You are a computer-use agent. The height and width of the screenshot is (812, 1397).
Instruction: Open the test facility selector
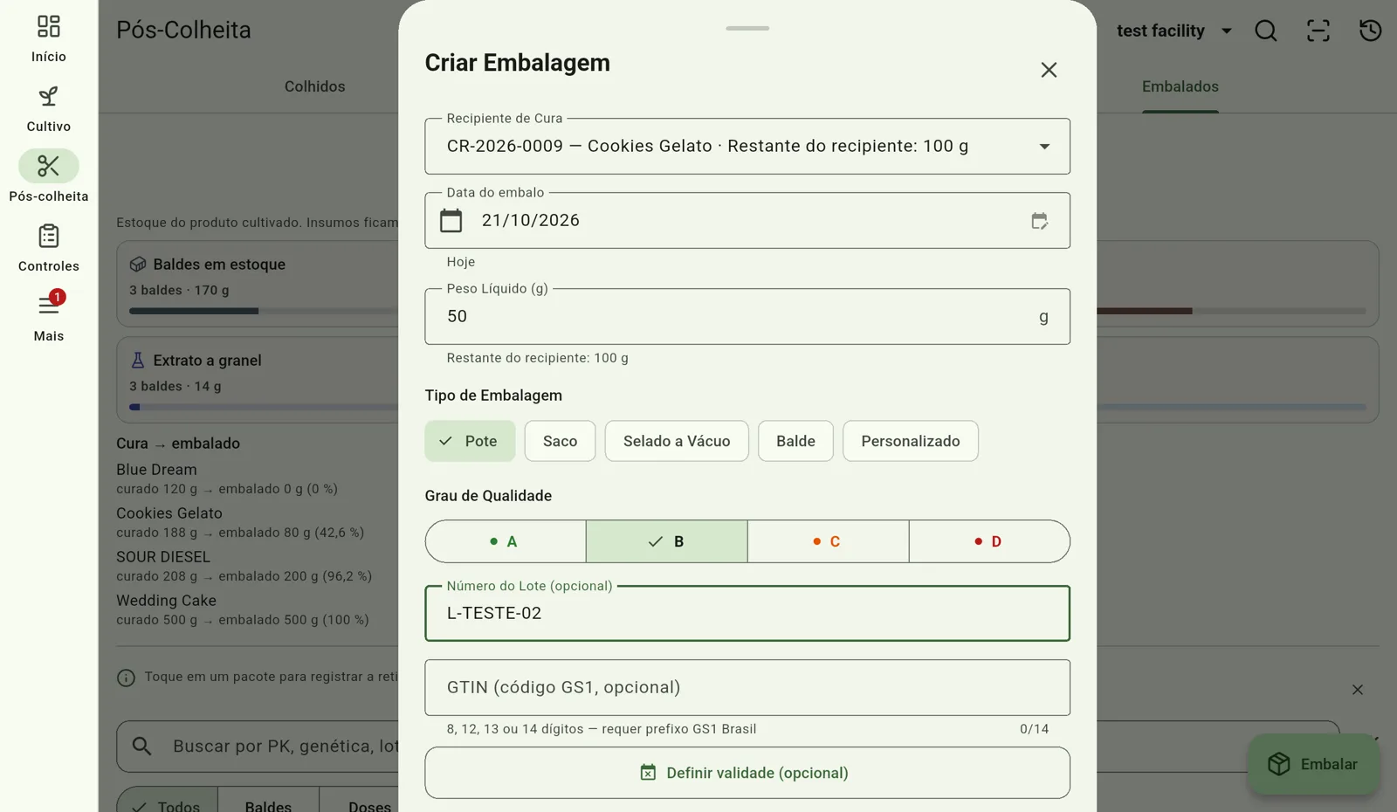click(x=1174, y=31)
